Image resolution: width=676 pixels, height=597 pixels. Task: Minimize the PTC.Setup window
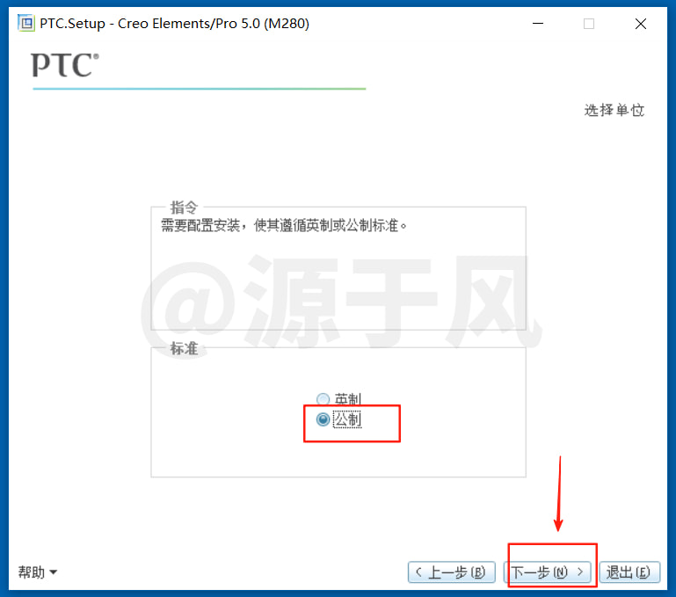(x=538, y=23)
